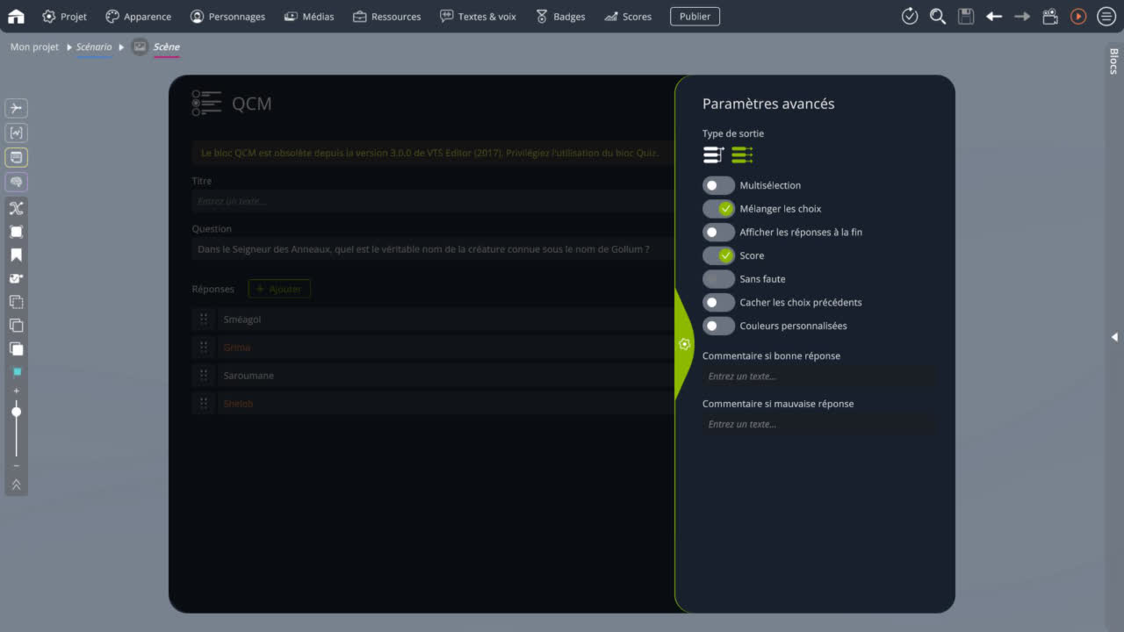Viewport: 1124px width, 632px height.
Task: Click the Commentaire si bonne réponse field
Action: [818, 377]
